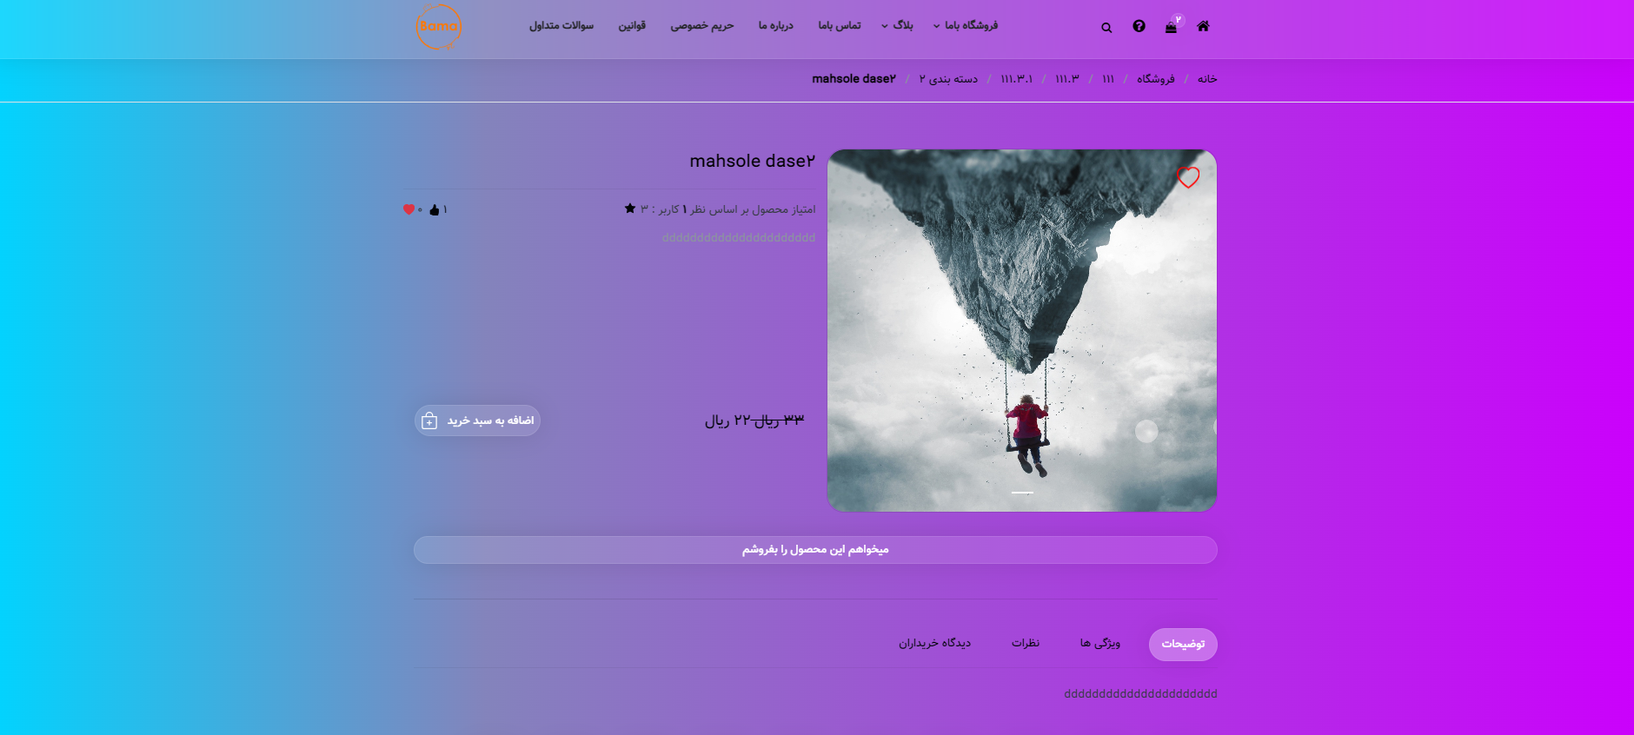Click the home icon in header

click(1203, 26)
